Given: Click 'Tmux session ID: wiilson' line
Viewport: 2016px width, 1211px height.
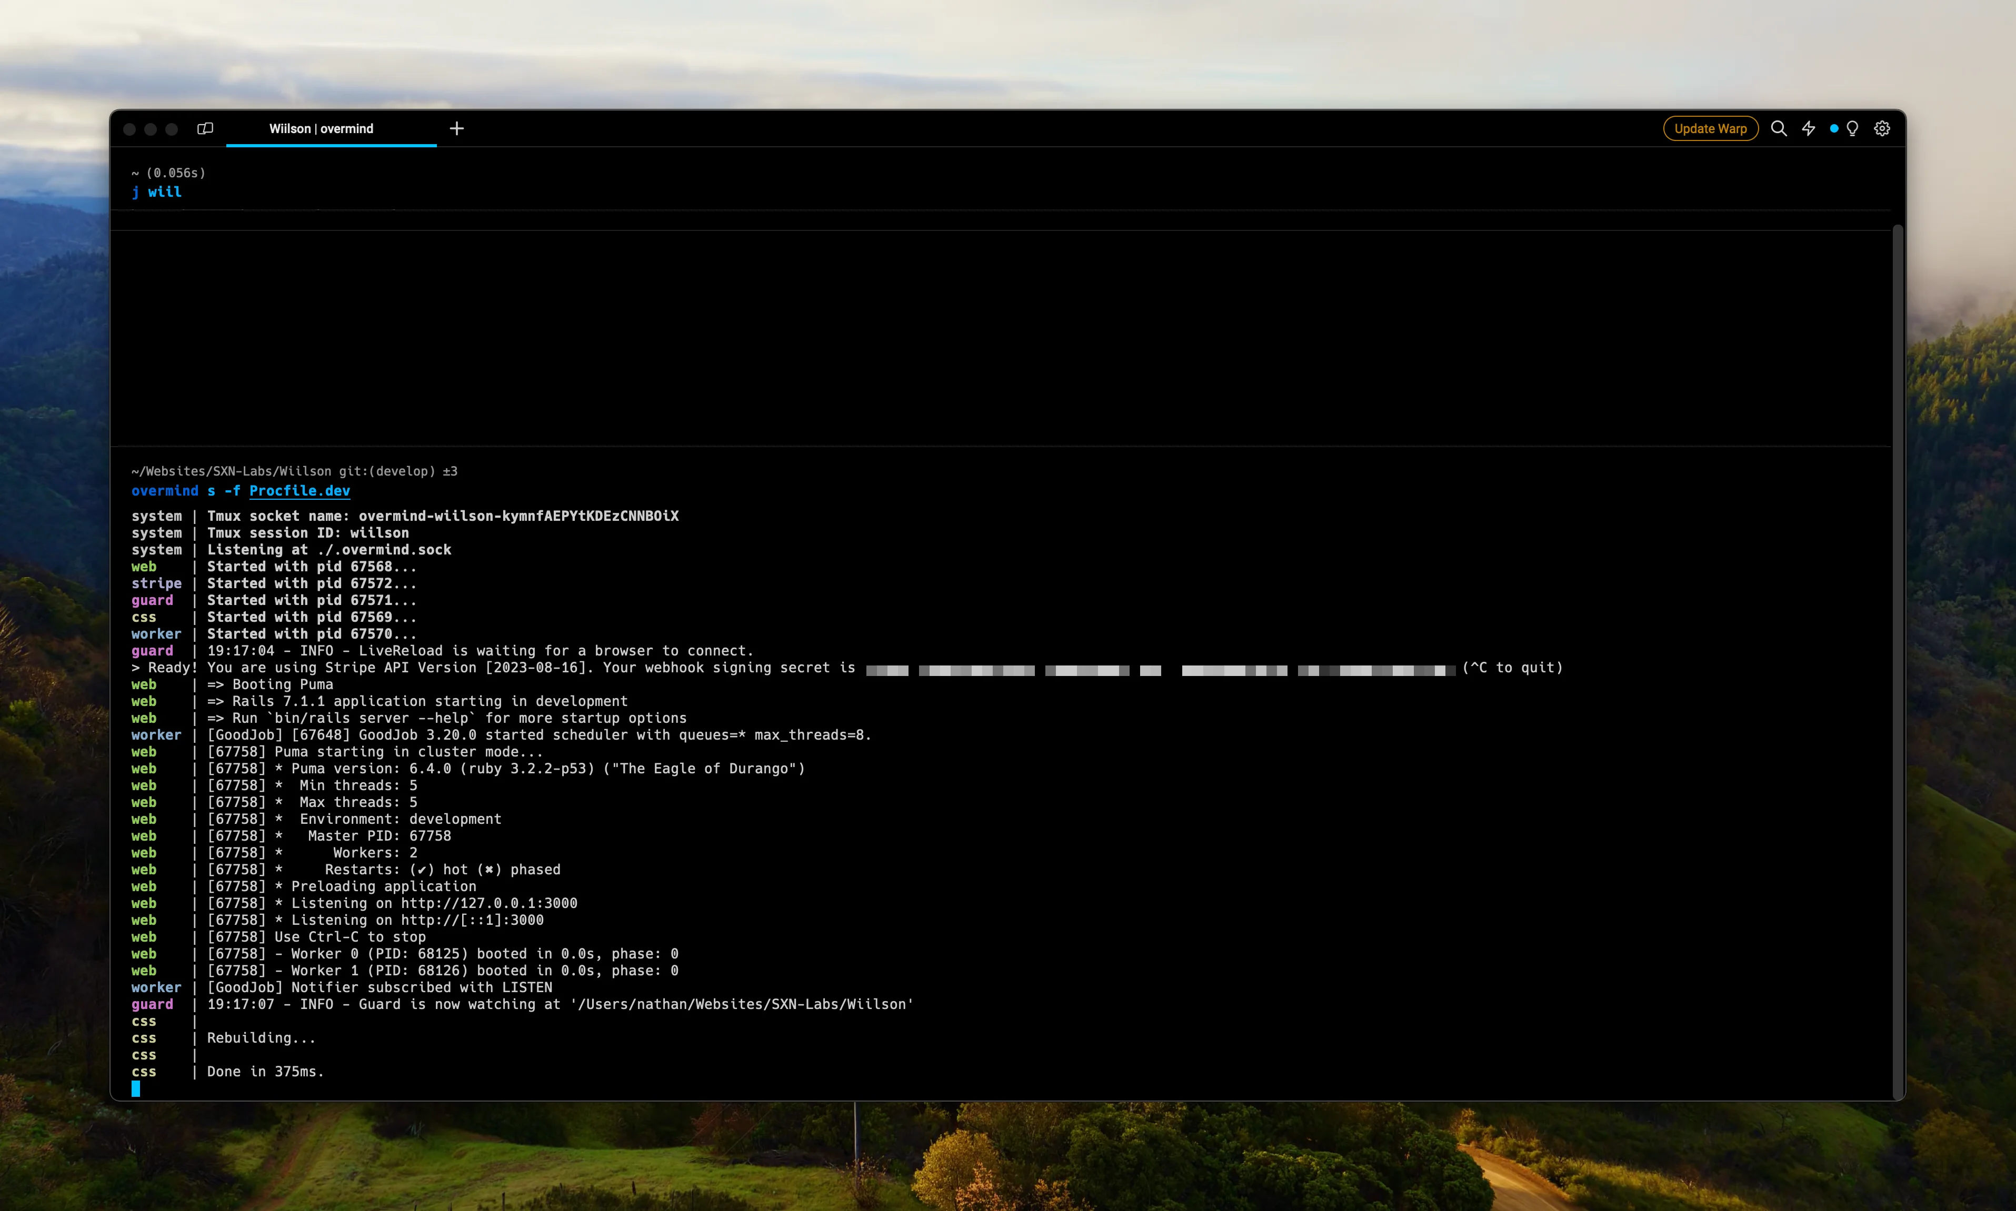Looking at the screenshot, I should pyautogui.click(x=308, y=533).
